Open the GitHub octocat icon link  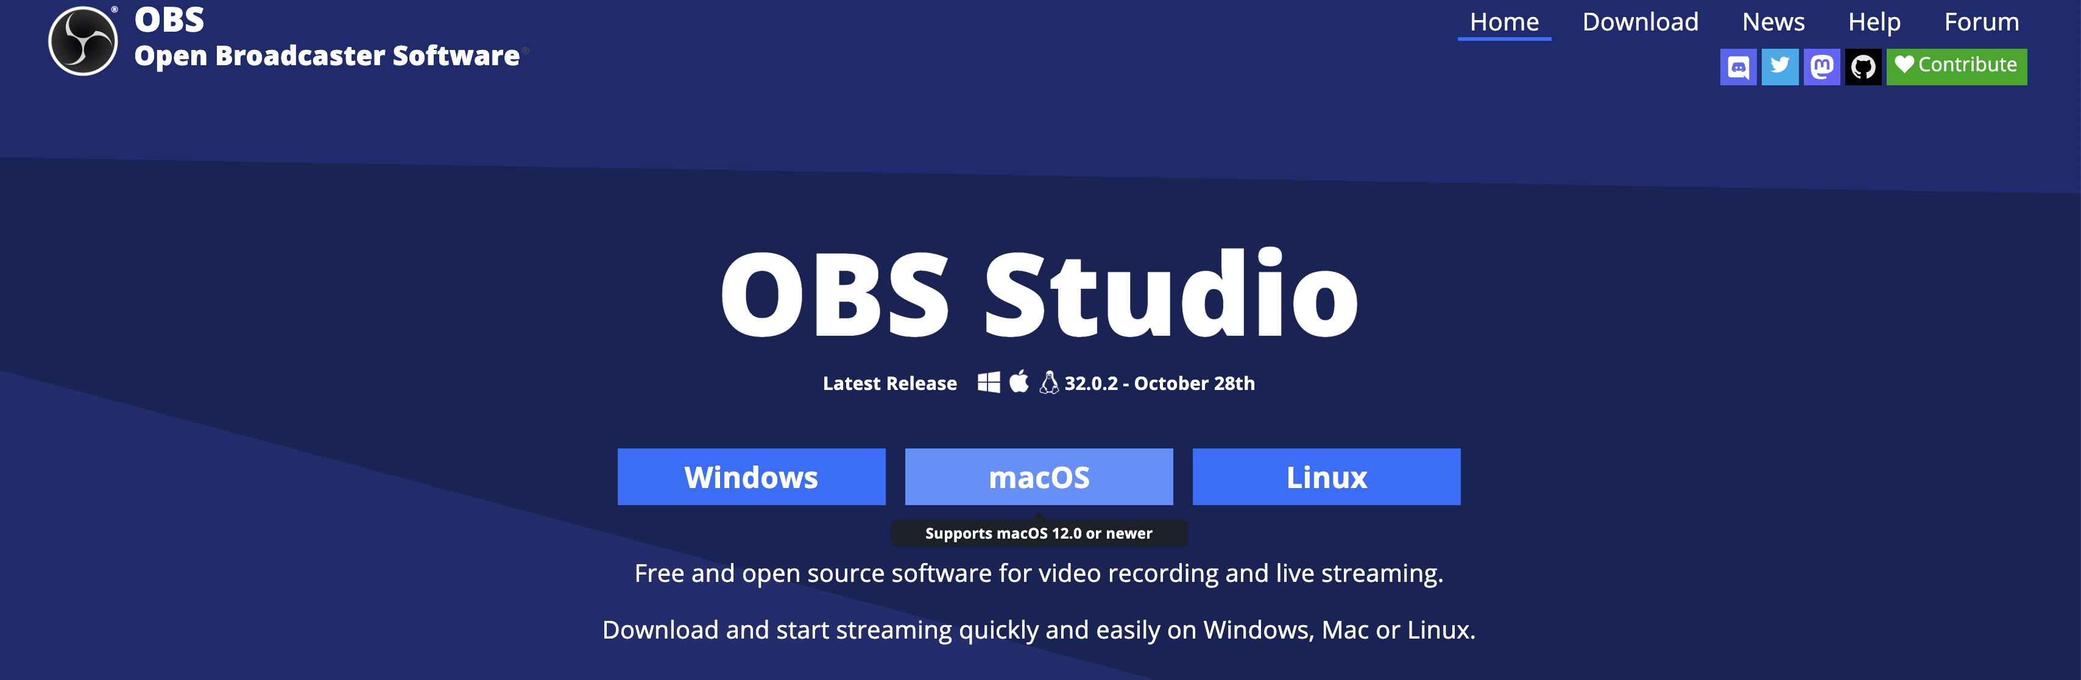1863,67
